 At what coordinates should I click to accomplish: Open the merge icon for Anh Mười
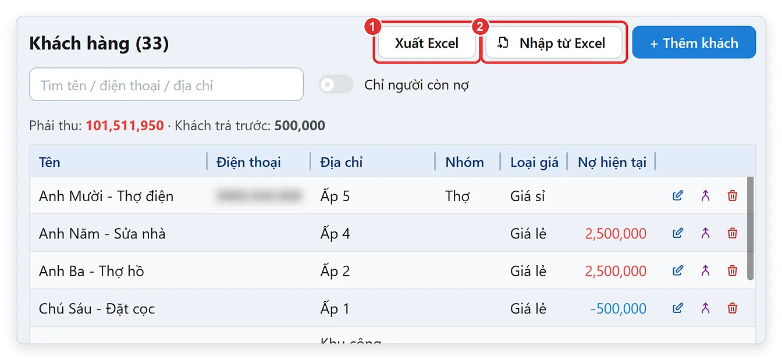[706, 196]
